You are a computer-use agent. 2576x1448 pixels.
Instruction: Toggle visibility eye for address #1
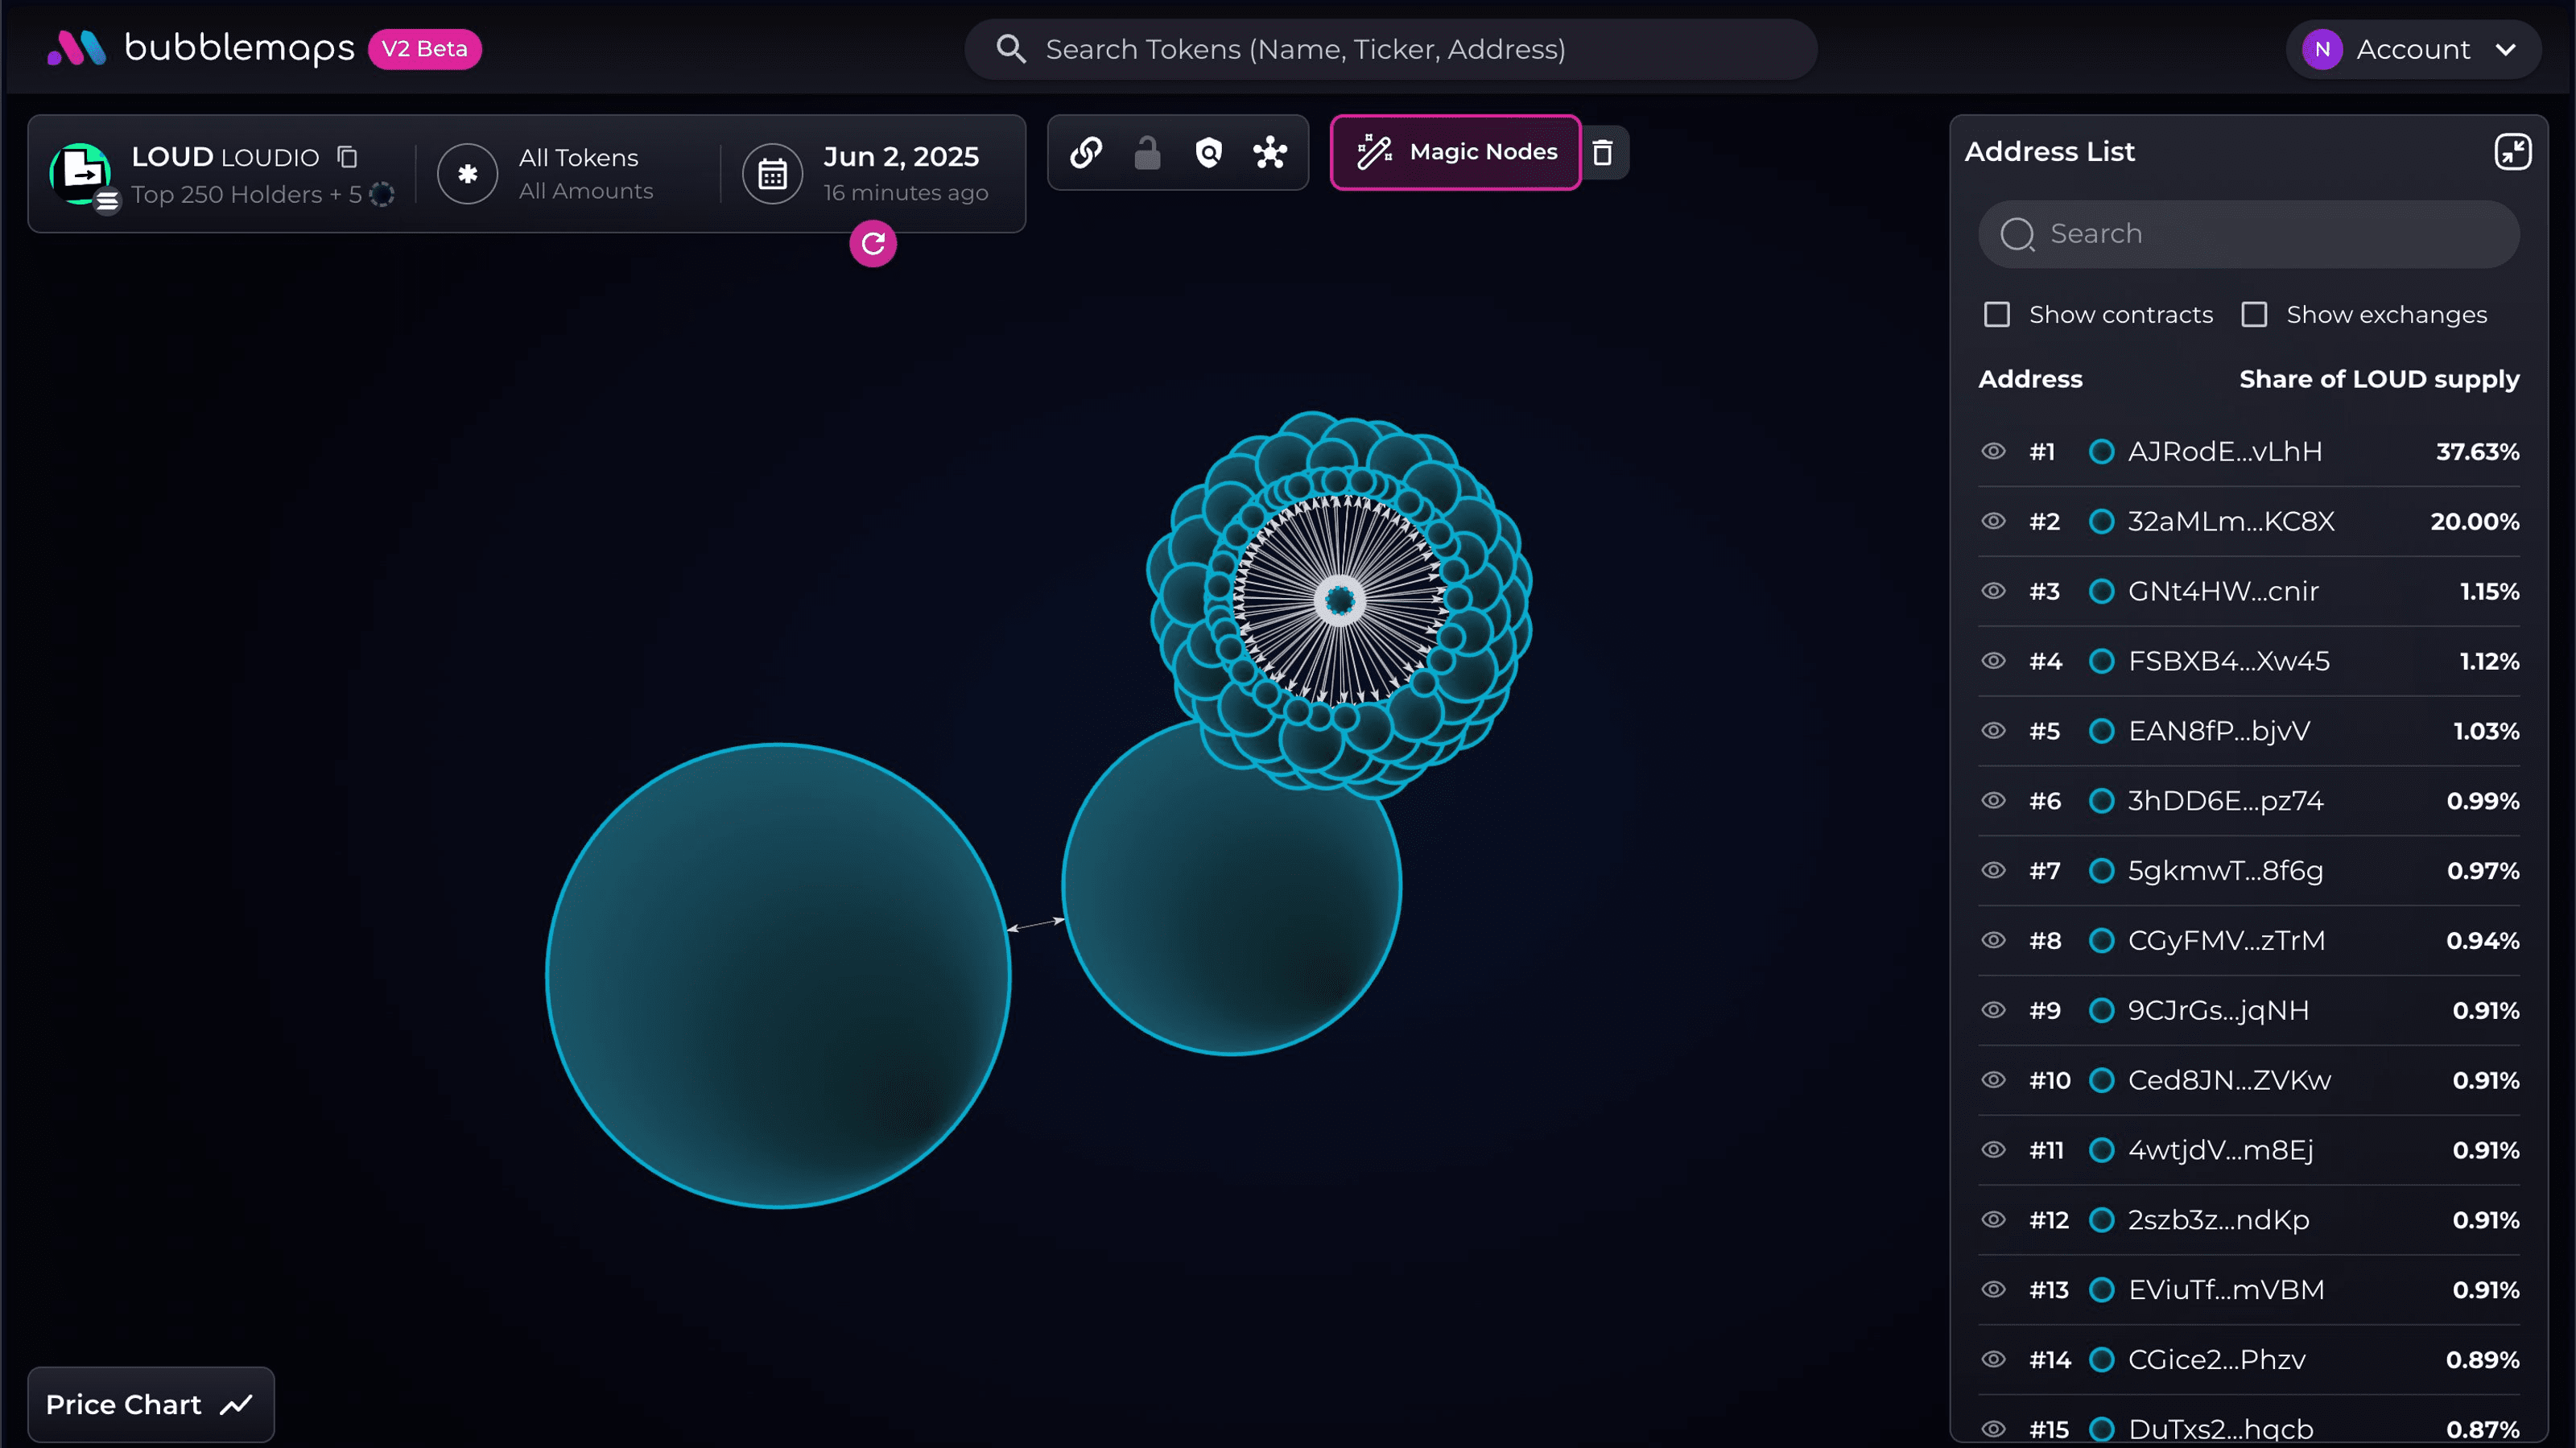[x=1993, y=451]
